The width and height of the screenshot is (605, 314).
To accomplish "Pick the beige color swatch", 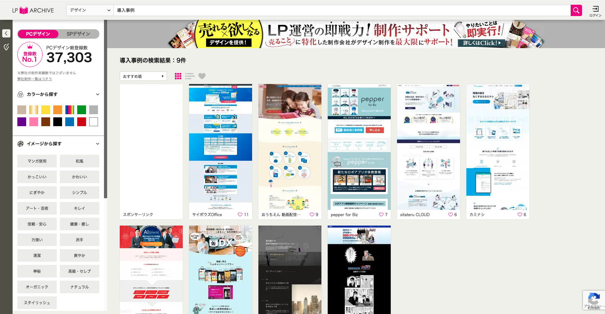I will pos(22,110).
